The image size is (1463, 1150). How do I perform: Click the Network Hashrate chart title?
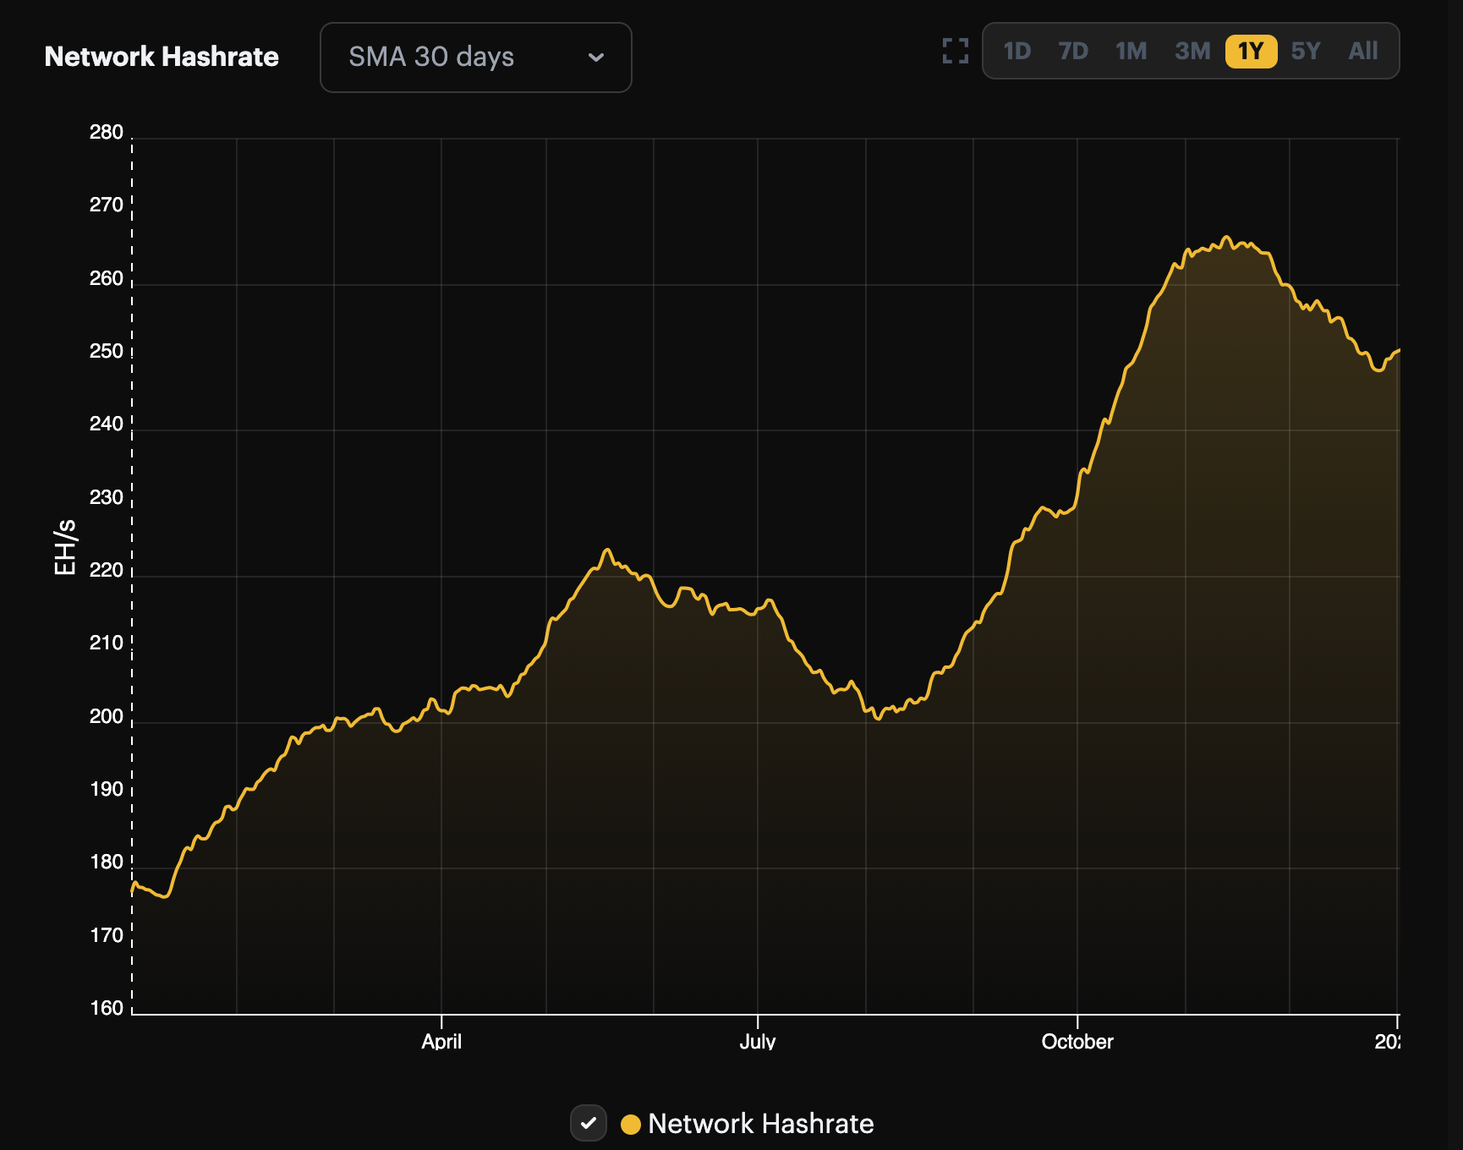click(x=162, y=57)
